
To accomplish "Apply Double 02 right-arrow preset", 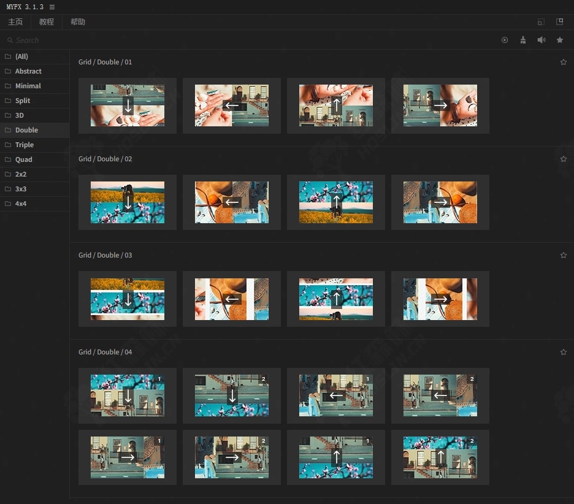I will point(440,202).
